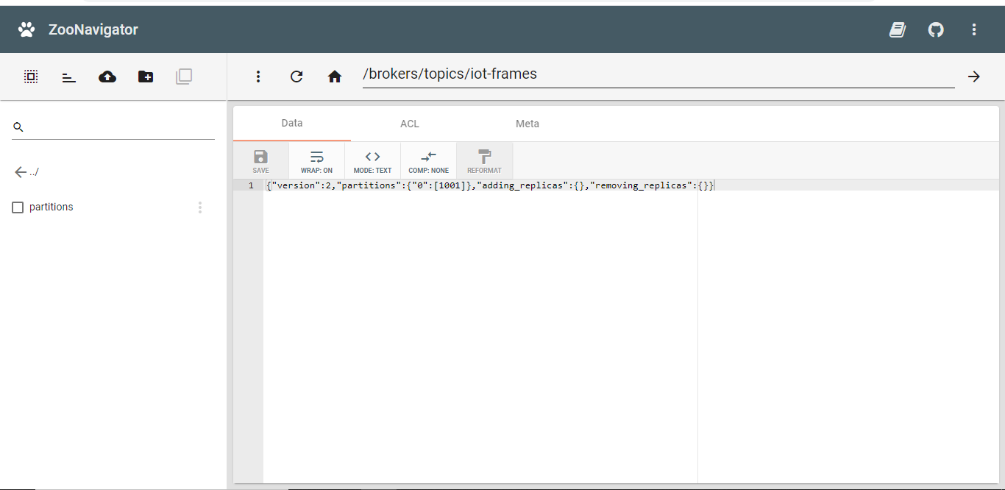
Task: Switch to the Data tab
Action: [x=292, y=124]
